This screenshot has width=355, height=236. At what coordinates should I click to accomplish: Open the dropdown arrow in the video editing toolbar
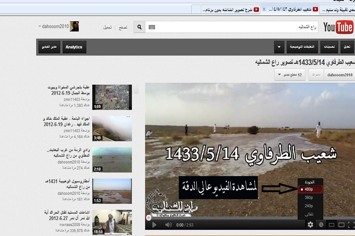coord(279,47)
